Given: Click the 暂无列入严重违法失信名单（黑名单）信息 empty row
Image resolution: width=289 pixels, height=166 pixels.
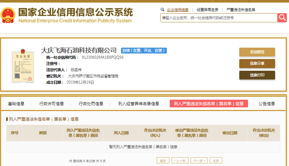Looking at the screenshot, I should point(143,147).
